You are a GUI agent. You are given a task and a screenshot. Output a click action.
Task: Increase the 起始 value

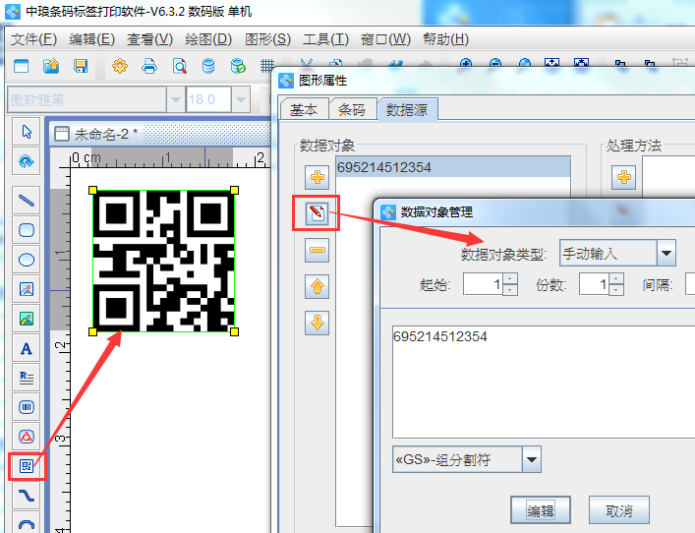pos(510,278)
